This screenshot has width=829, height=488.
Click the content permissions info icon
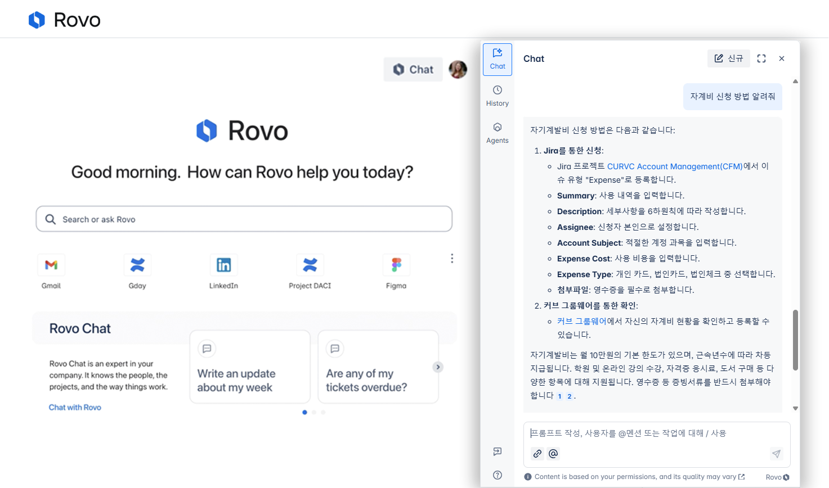(528, 477)
